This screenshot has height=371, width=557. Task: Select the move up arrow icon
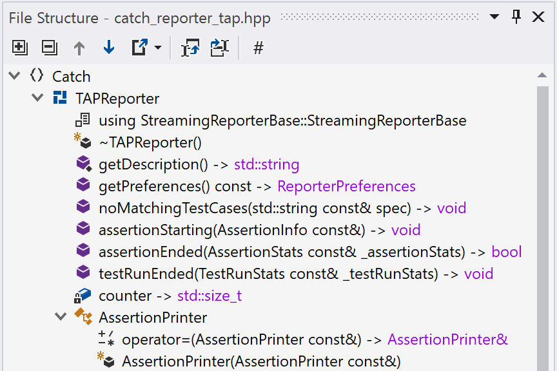[x=78, y=48]
